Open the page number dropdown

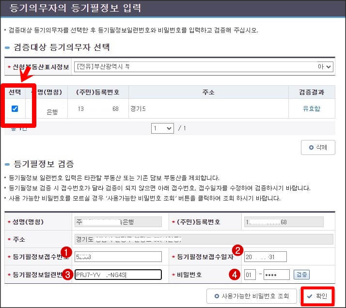pos(162,128)
